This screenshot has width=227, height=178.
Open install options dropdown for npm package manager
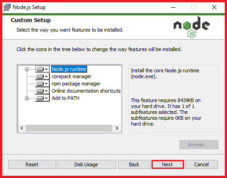point(47,84)
